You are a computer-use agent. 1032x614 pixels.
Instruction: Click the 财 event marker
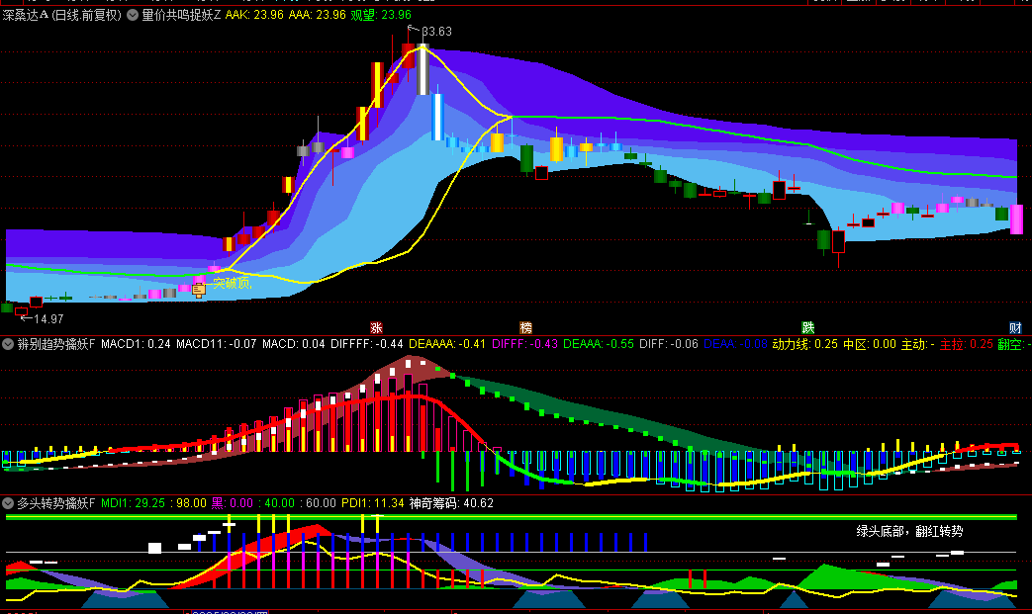click(1015, 328)
